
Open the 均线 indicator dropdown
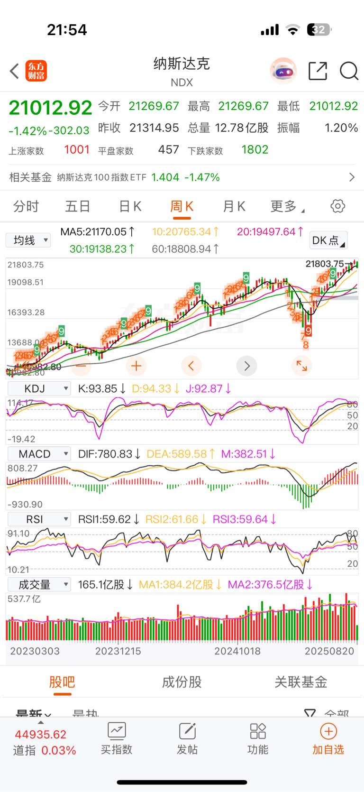pos(28,240)
